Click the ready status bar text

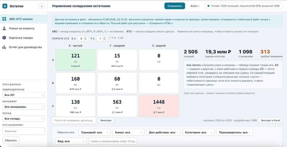pyautogui.click(x=245, y=6)
